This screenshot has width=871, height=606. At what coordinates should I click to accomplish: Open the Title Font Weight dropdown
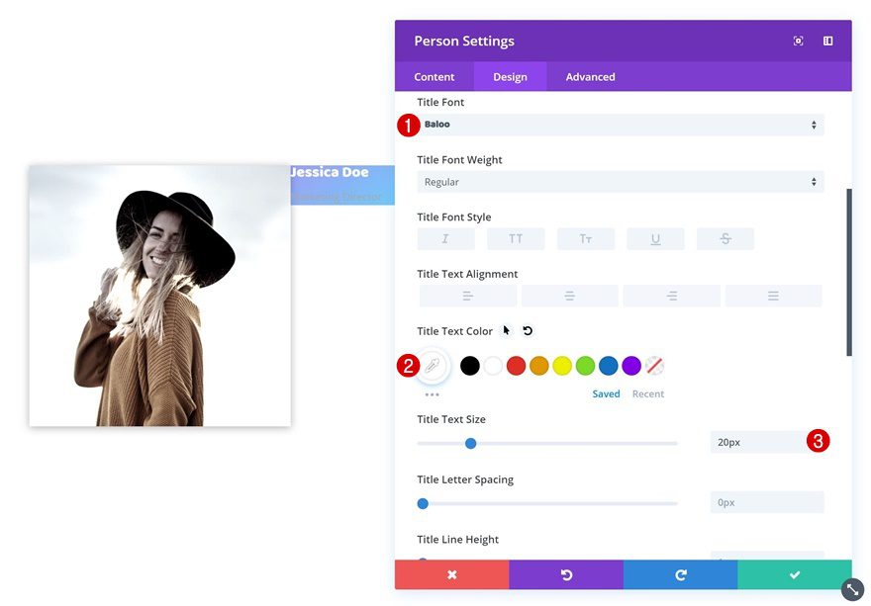[620, 182]
